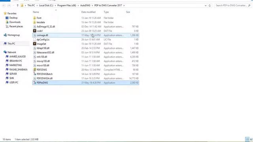Open address bar history dropdown
The width and height of the screenshot is (253, 142).
(206, 6)
